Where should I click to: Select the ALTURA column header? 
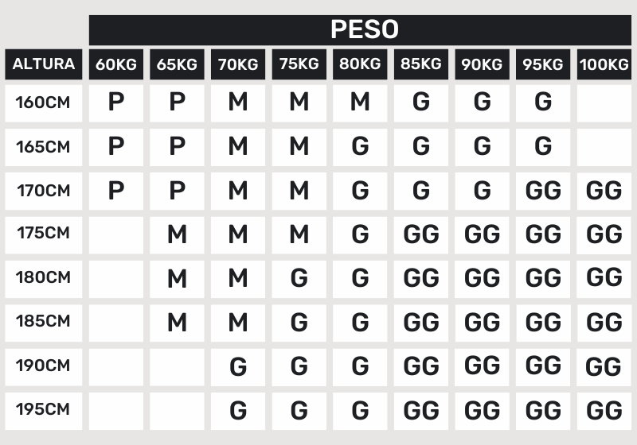click(x=44, y=64)
